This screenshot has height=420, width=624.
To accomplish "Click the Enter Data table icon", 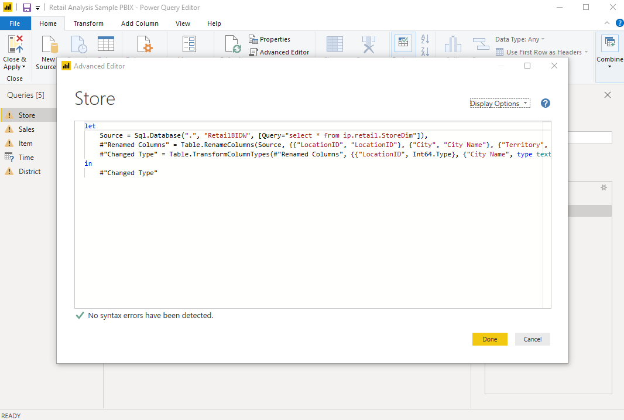I will (106, 44).
